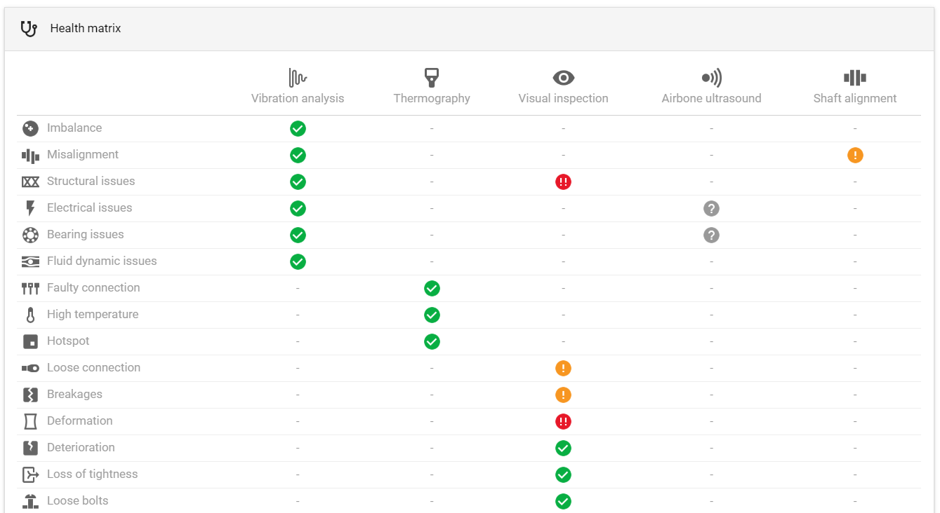
Task: Open the orange warning for Loose connection
Action: tap(563, 368)
